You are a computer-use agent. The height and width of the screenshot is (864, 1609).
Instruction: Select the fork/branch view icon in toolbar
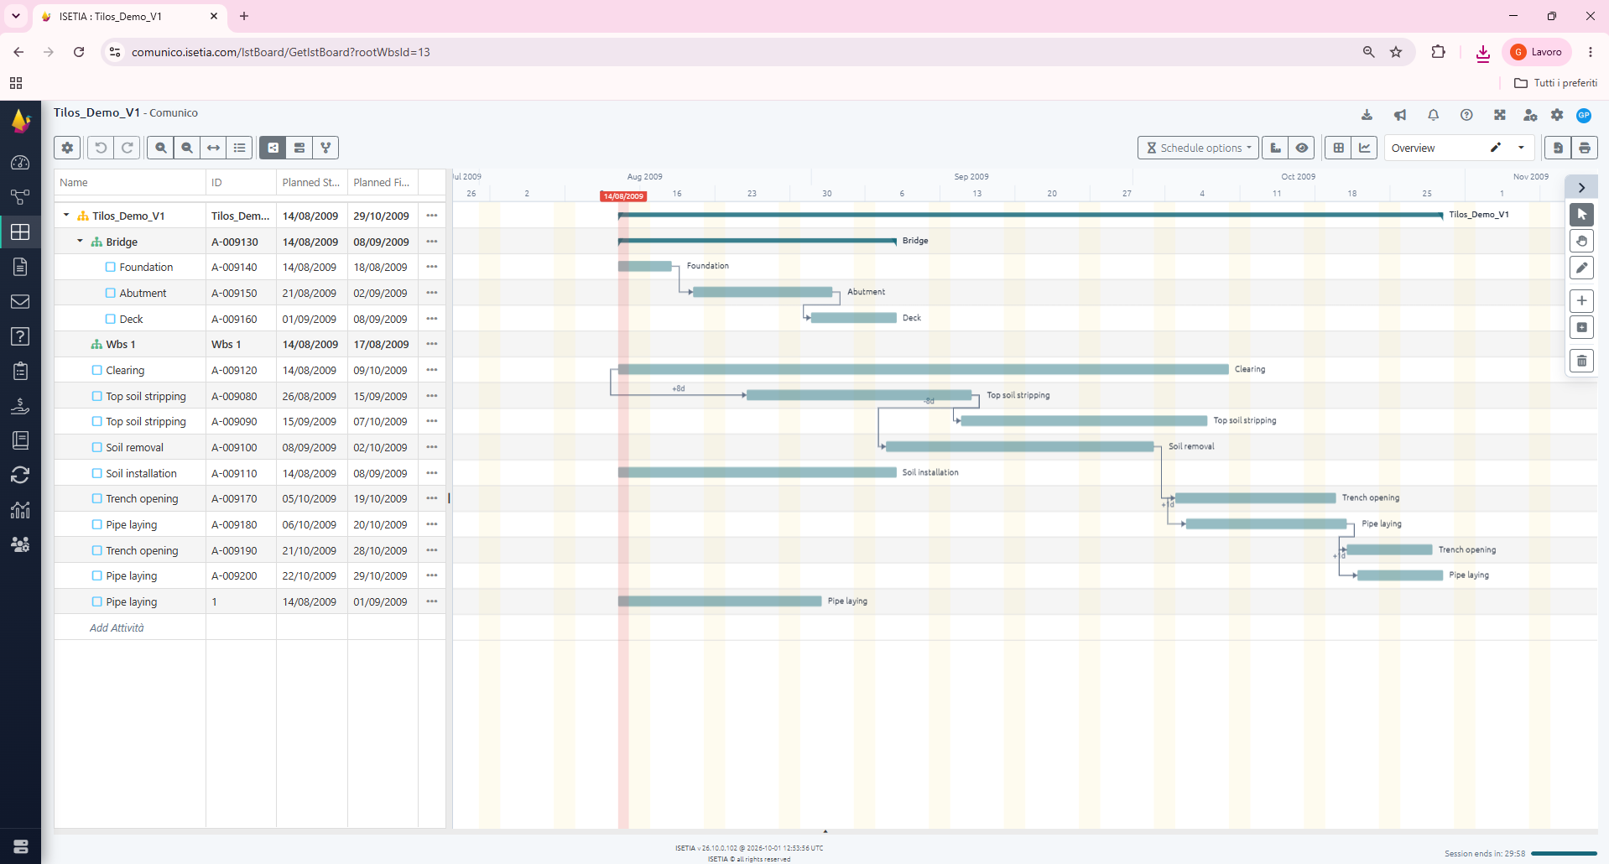(x=325, y=148)
